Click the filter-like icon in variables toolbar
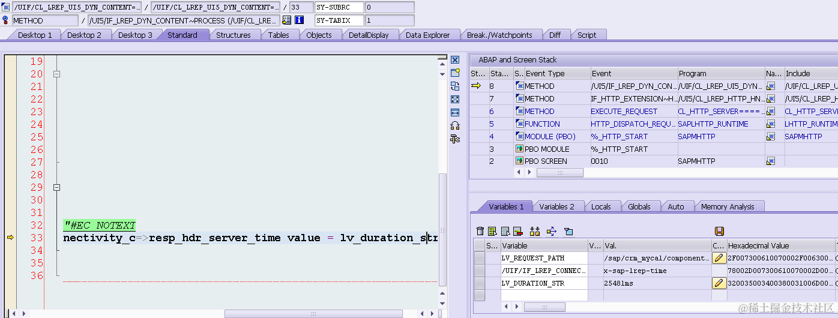Image resolution: width=838 pixels, height=318 pixels. [568, 231]
